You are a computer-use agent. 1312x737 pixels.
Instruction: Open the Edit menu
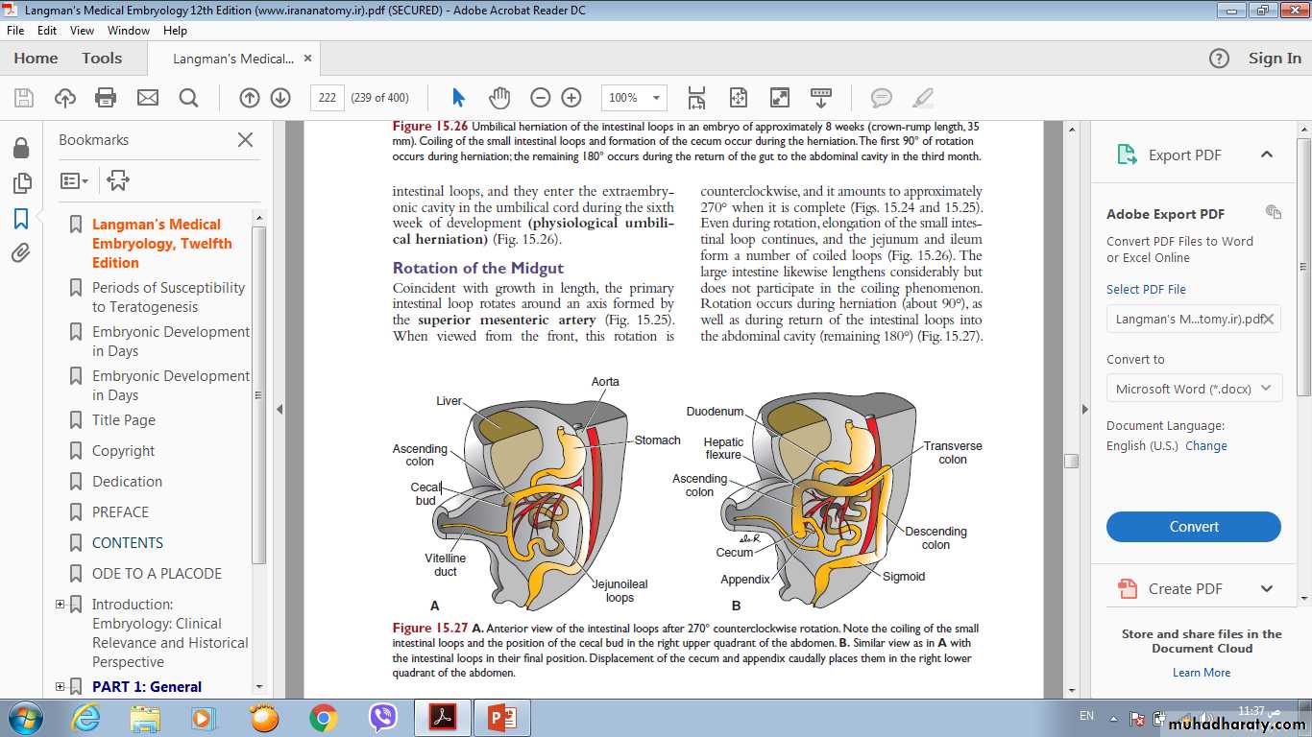click(x=47, y=31)
